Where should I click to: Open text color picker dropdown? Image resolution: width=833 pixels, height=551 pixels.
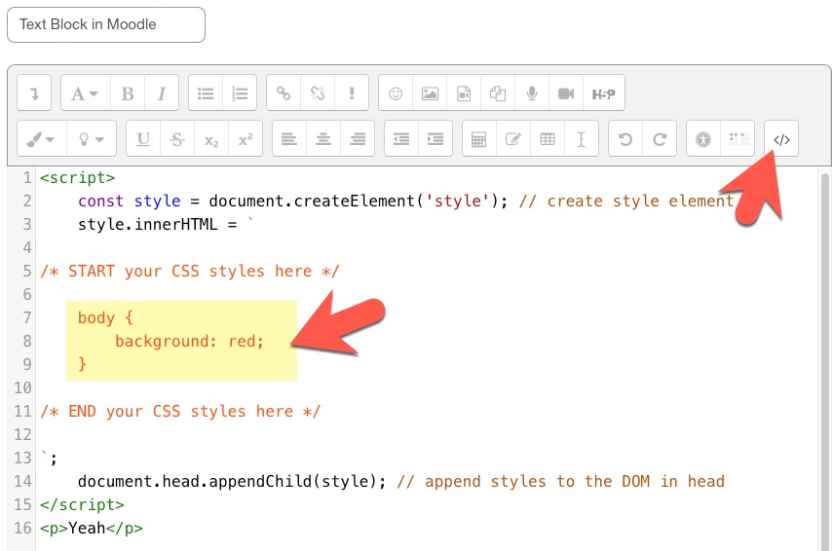point(41,139)
